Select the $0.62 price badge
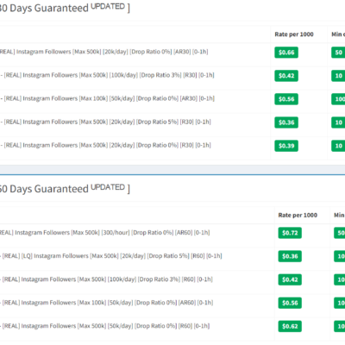The height and width of the screenshot is (345, 345). pyautogui.click(x=290, y=326)
